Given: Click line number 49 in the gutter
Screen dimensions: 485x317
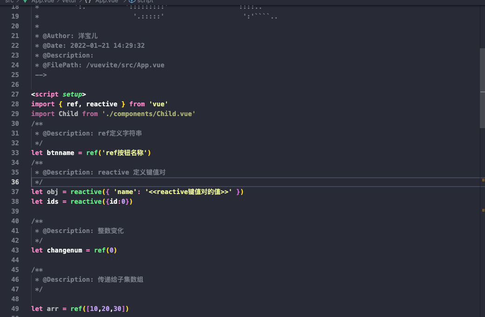Looking at the screenshot, I should point(15,309).
